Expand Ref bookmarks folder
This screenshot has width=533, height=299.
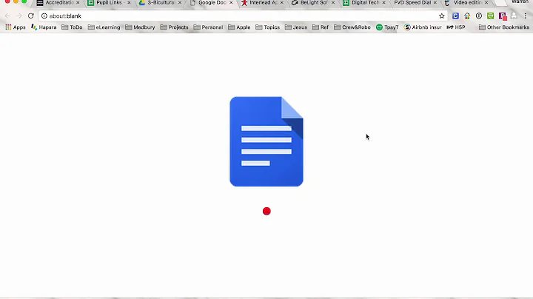point(321,27)
